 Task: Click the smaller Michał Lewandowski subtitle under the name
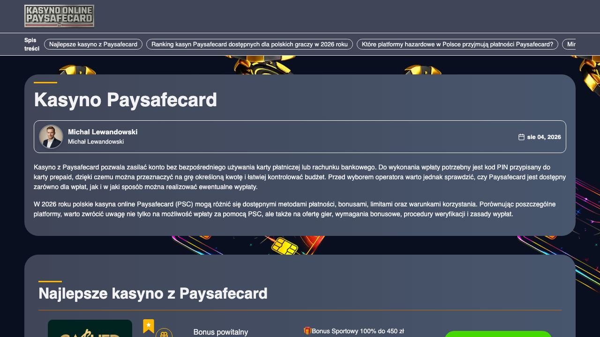point(96,142)
